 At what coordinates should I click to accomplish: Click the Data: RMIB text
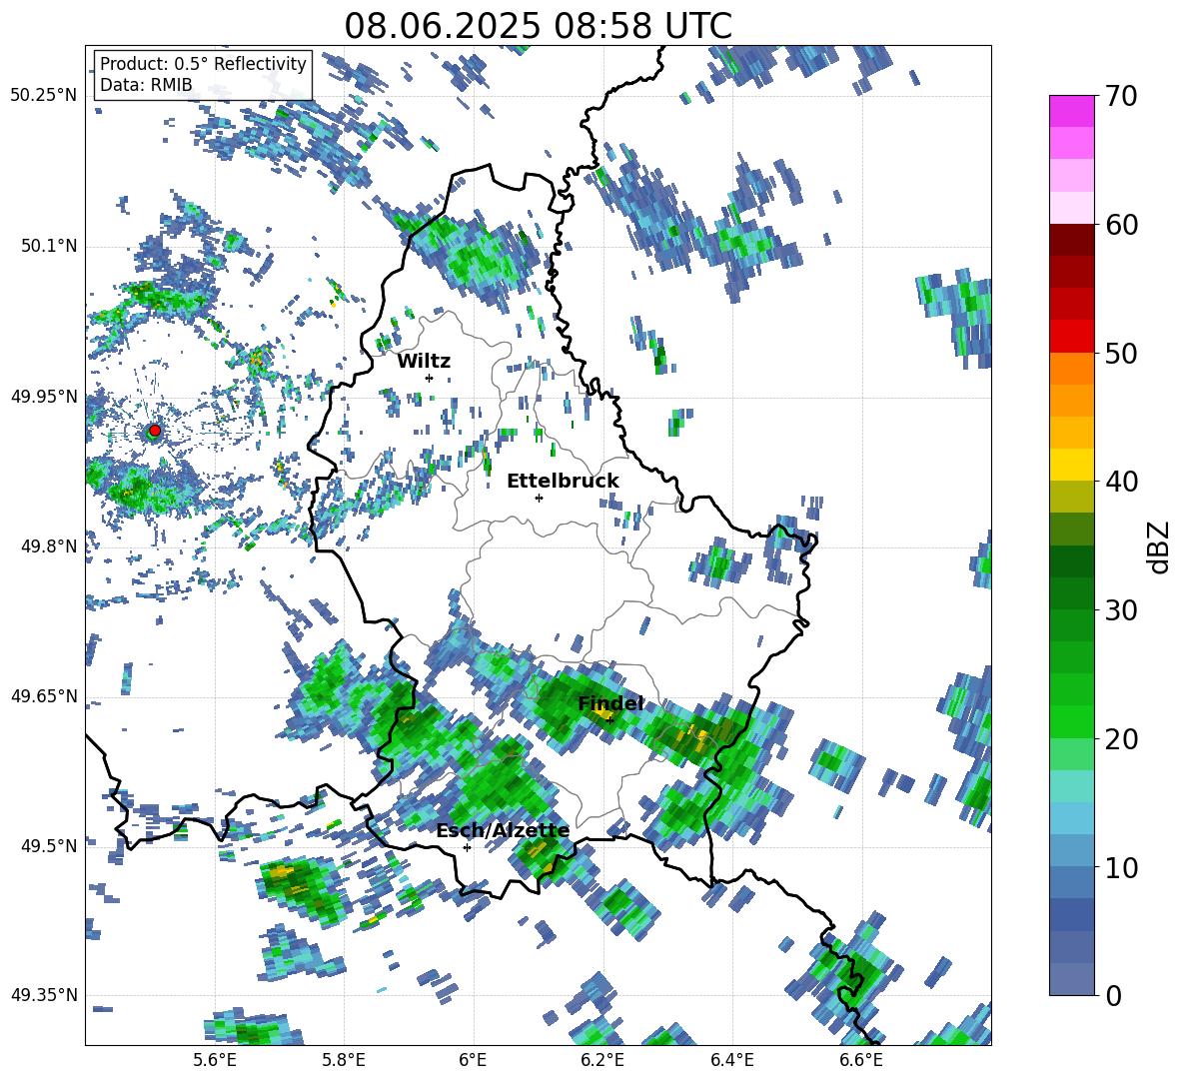146,85
